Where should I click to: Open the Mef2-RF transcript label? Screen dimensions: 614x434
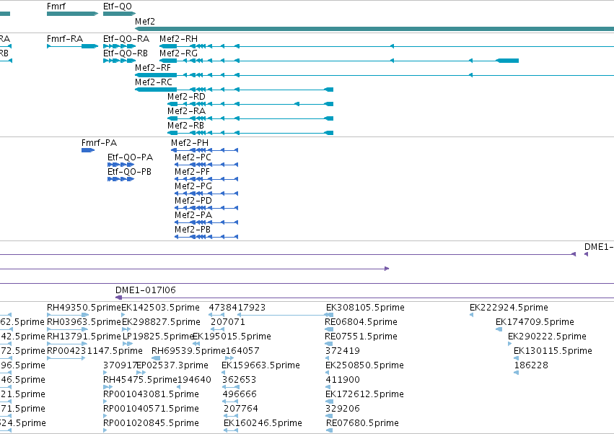[x=153, y=68]
